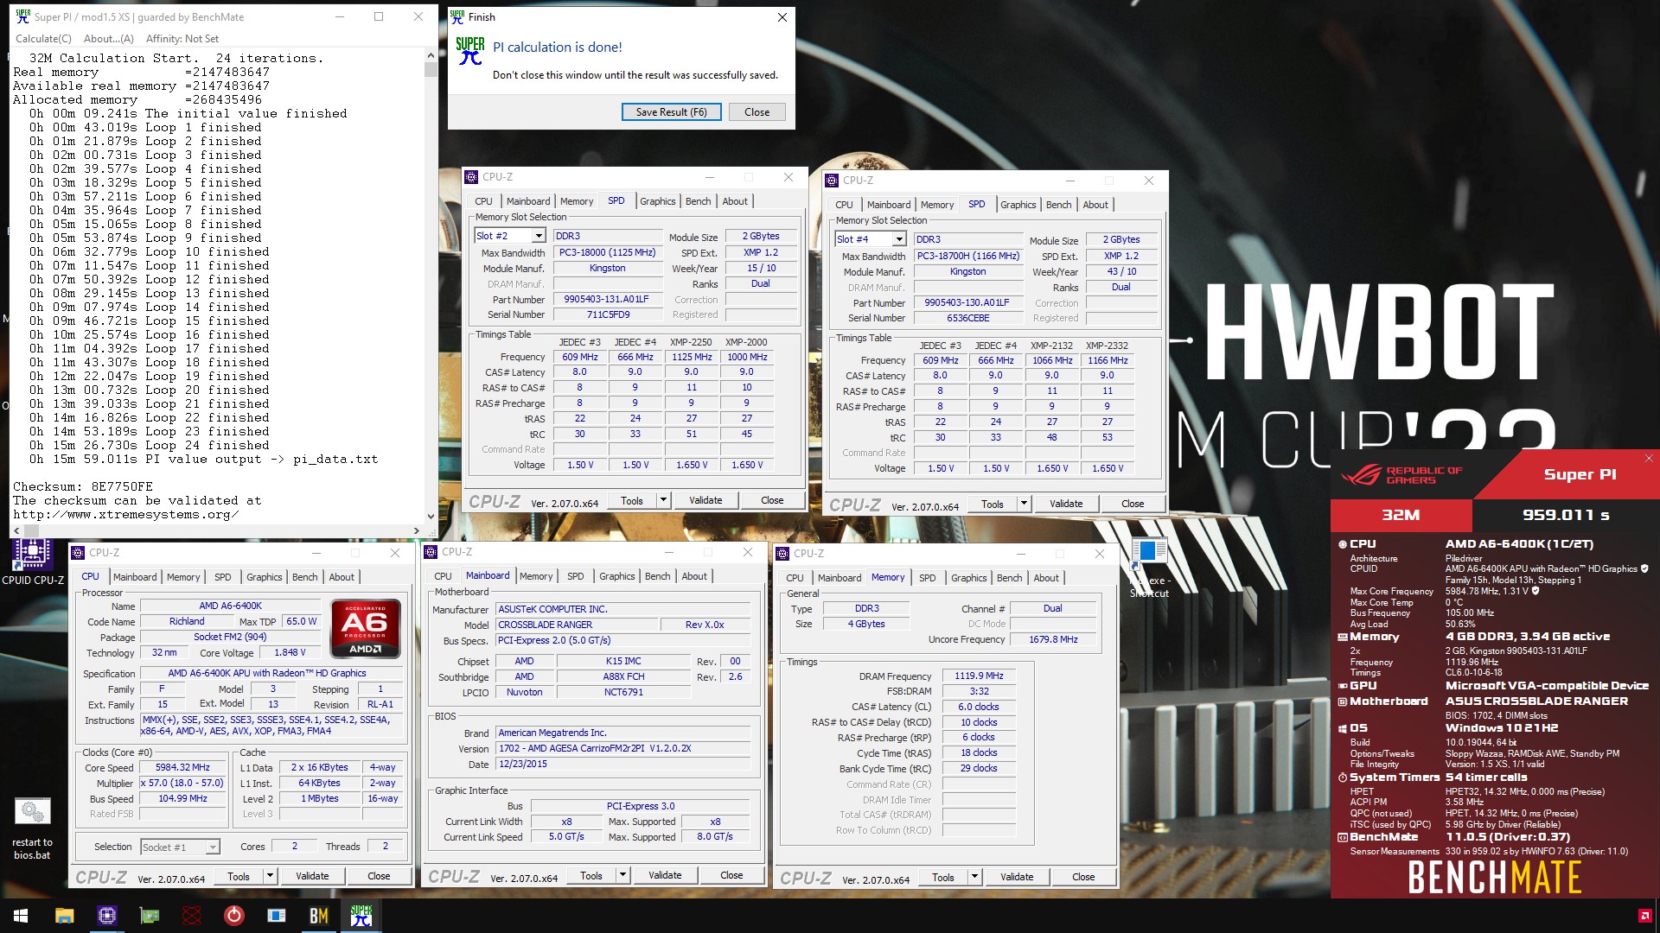Switch to Bench tab in Slot #4 window

pyautogui.click(x=1058, y=205)
